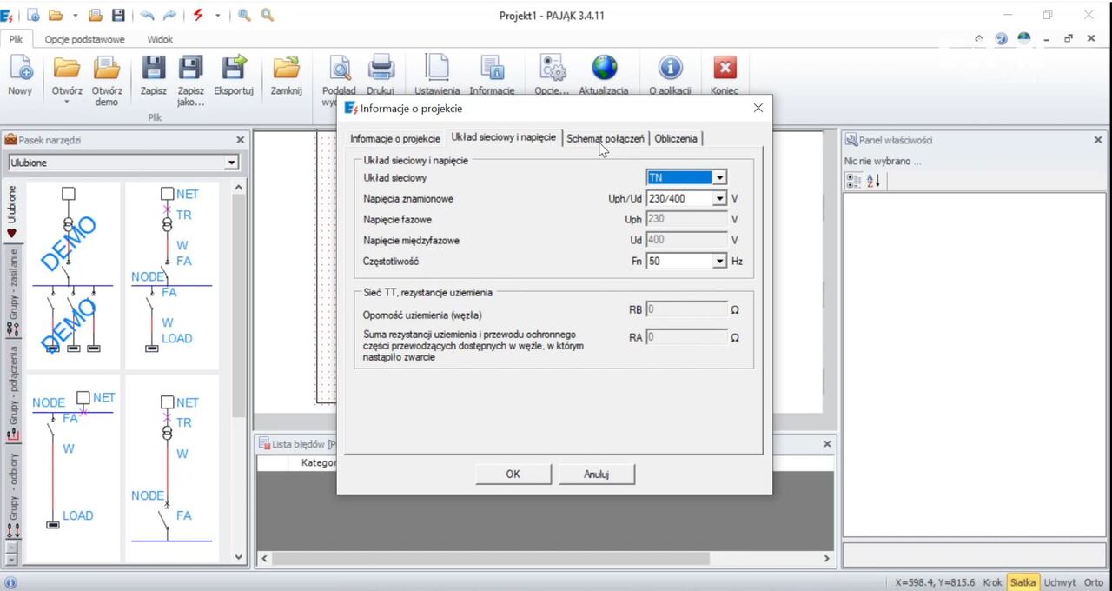Open the Napięcia znamionowe 230/400 dropdown
Viewport: 1112px width, 591px height.
point(719,198)
